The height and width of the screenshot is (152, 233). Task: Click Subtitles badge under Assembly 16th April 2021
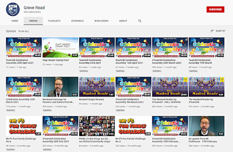click(x=120, y=71)
